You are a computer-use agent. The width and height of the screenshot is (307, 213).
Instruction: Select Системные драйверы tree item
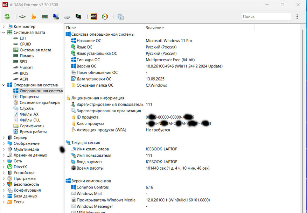pyautogui.click(x=40, y=102)
